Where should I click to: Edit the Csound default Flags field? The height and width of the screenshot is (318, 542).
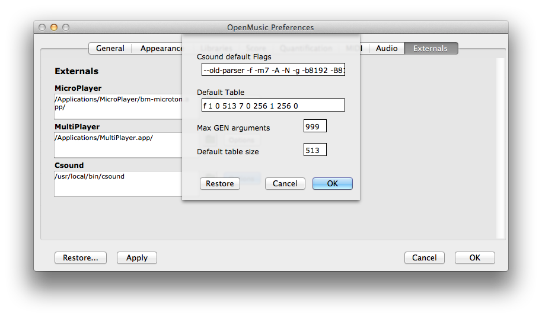(x=273, y=71)
